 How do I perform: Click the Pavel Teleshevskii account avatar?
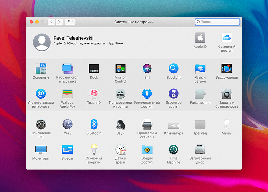point(42,42)
